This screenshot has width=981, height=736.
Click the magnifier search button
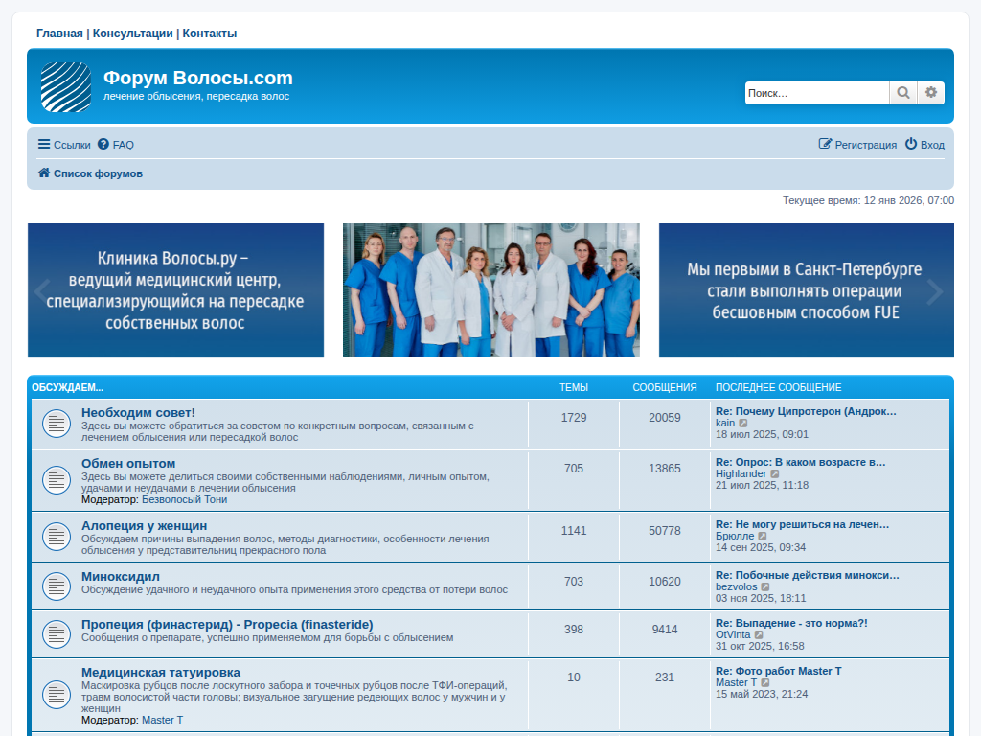(902, 93)
